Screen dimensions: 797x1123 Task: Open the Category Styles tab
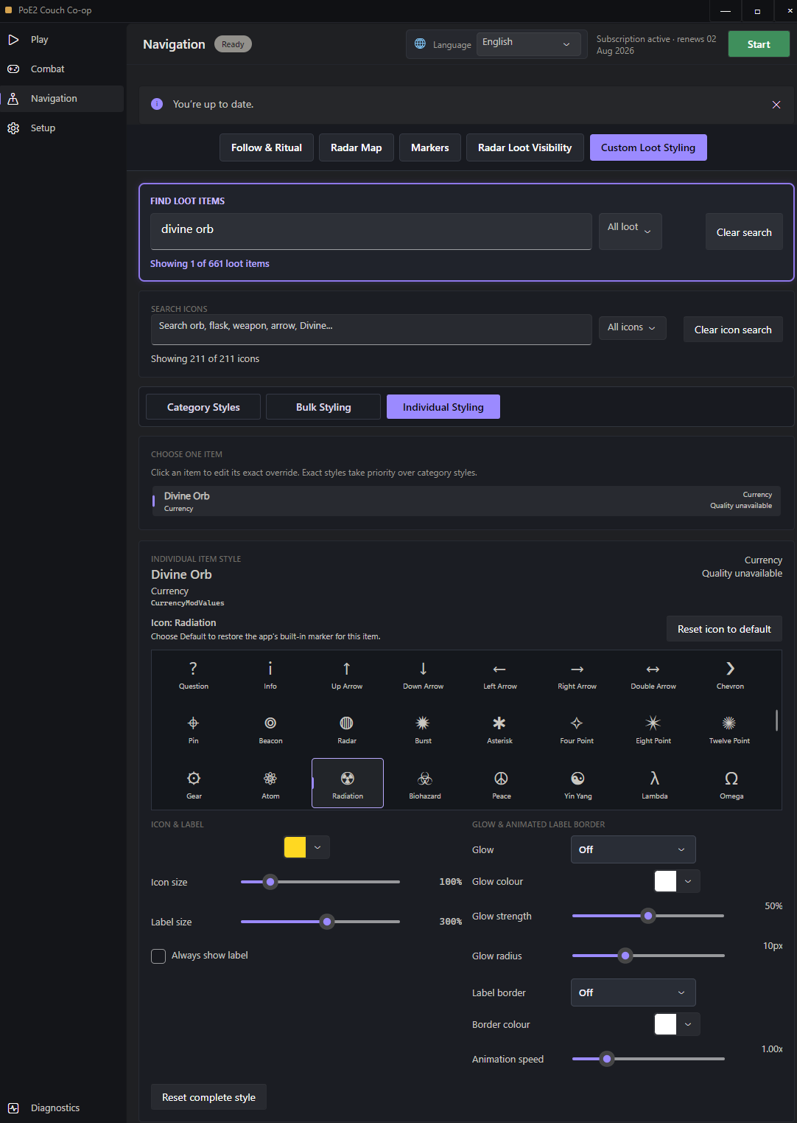coord(203,407)
